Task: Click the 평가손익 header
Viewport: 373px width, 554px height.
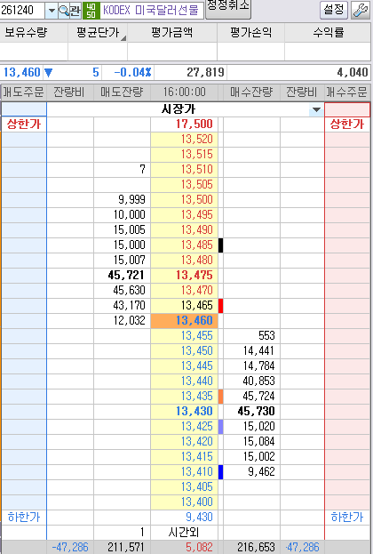Action: [251, 33]
